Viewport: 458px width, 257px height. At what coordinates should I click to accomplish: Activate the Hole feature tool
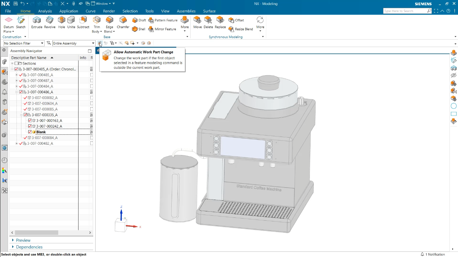[61, 22]
